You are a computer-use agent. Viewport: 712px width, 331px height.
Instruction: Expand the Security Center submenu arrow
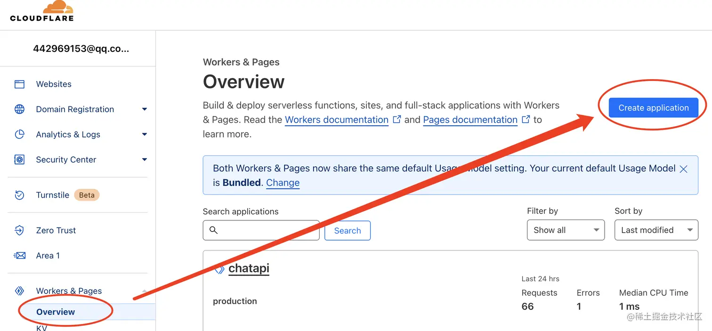point(145,160)
